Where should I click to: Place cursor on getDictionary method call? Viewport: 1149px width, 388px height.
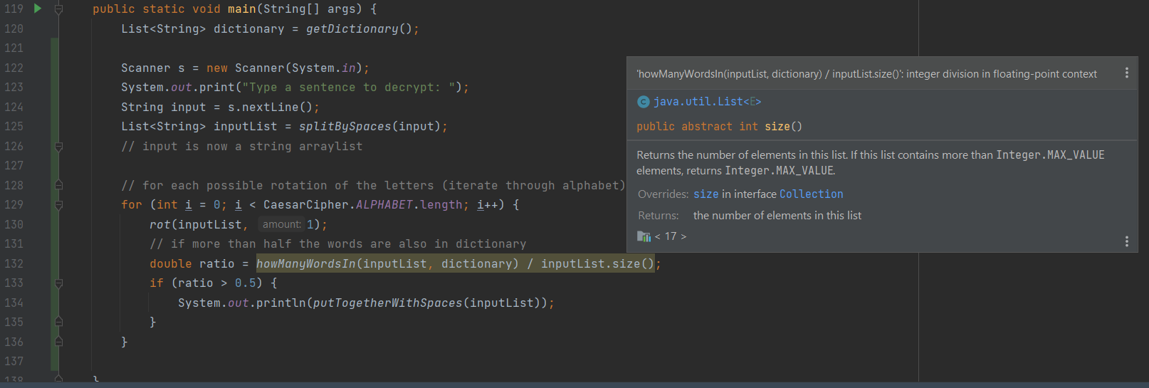352,29
